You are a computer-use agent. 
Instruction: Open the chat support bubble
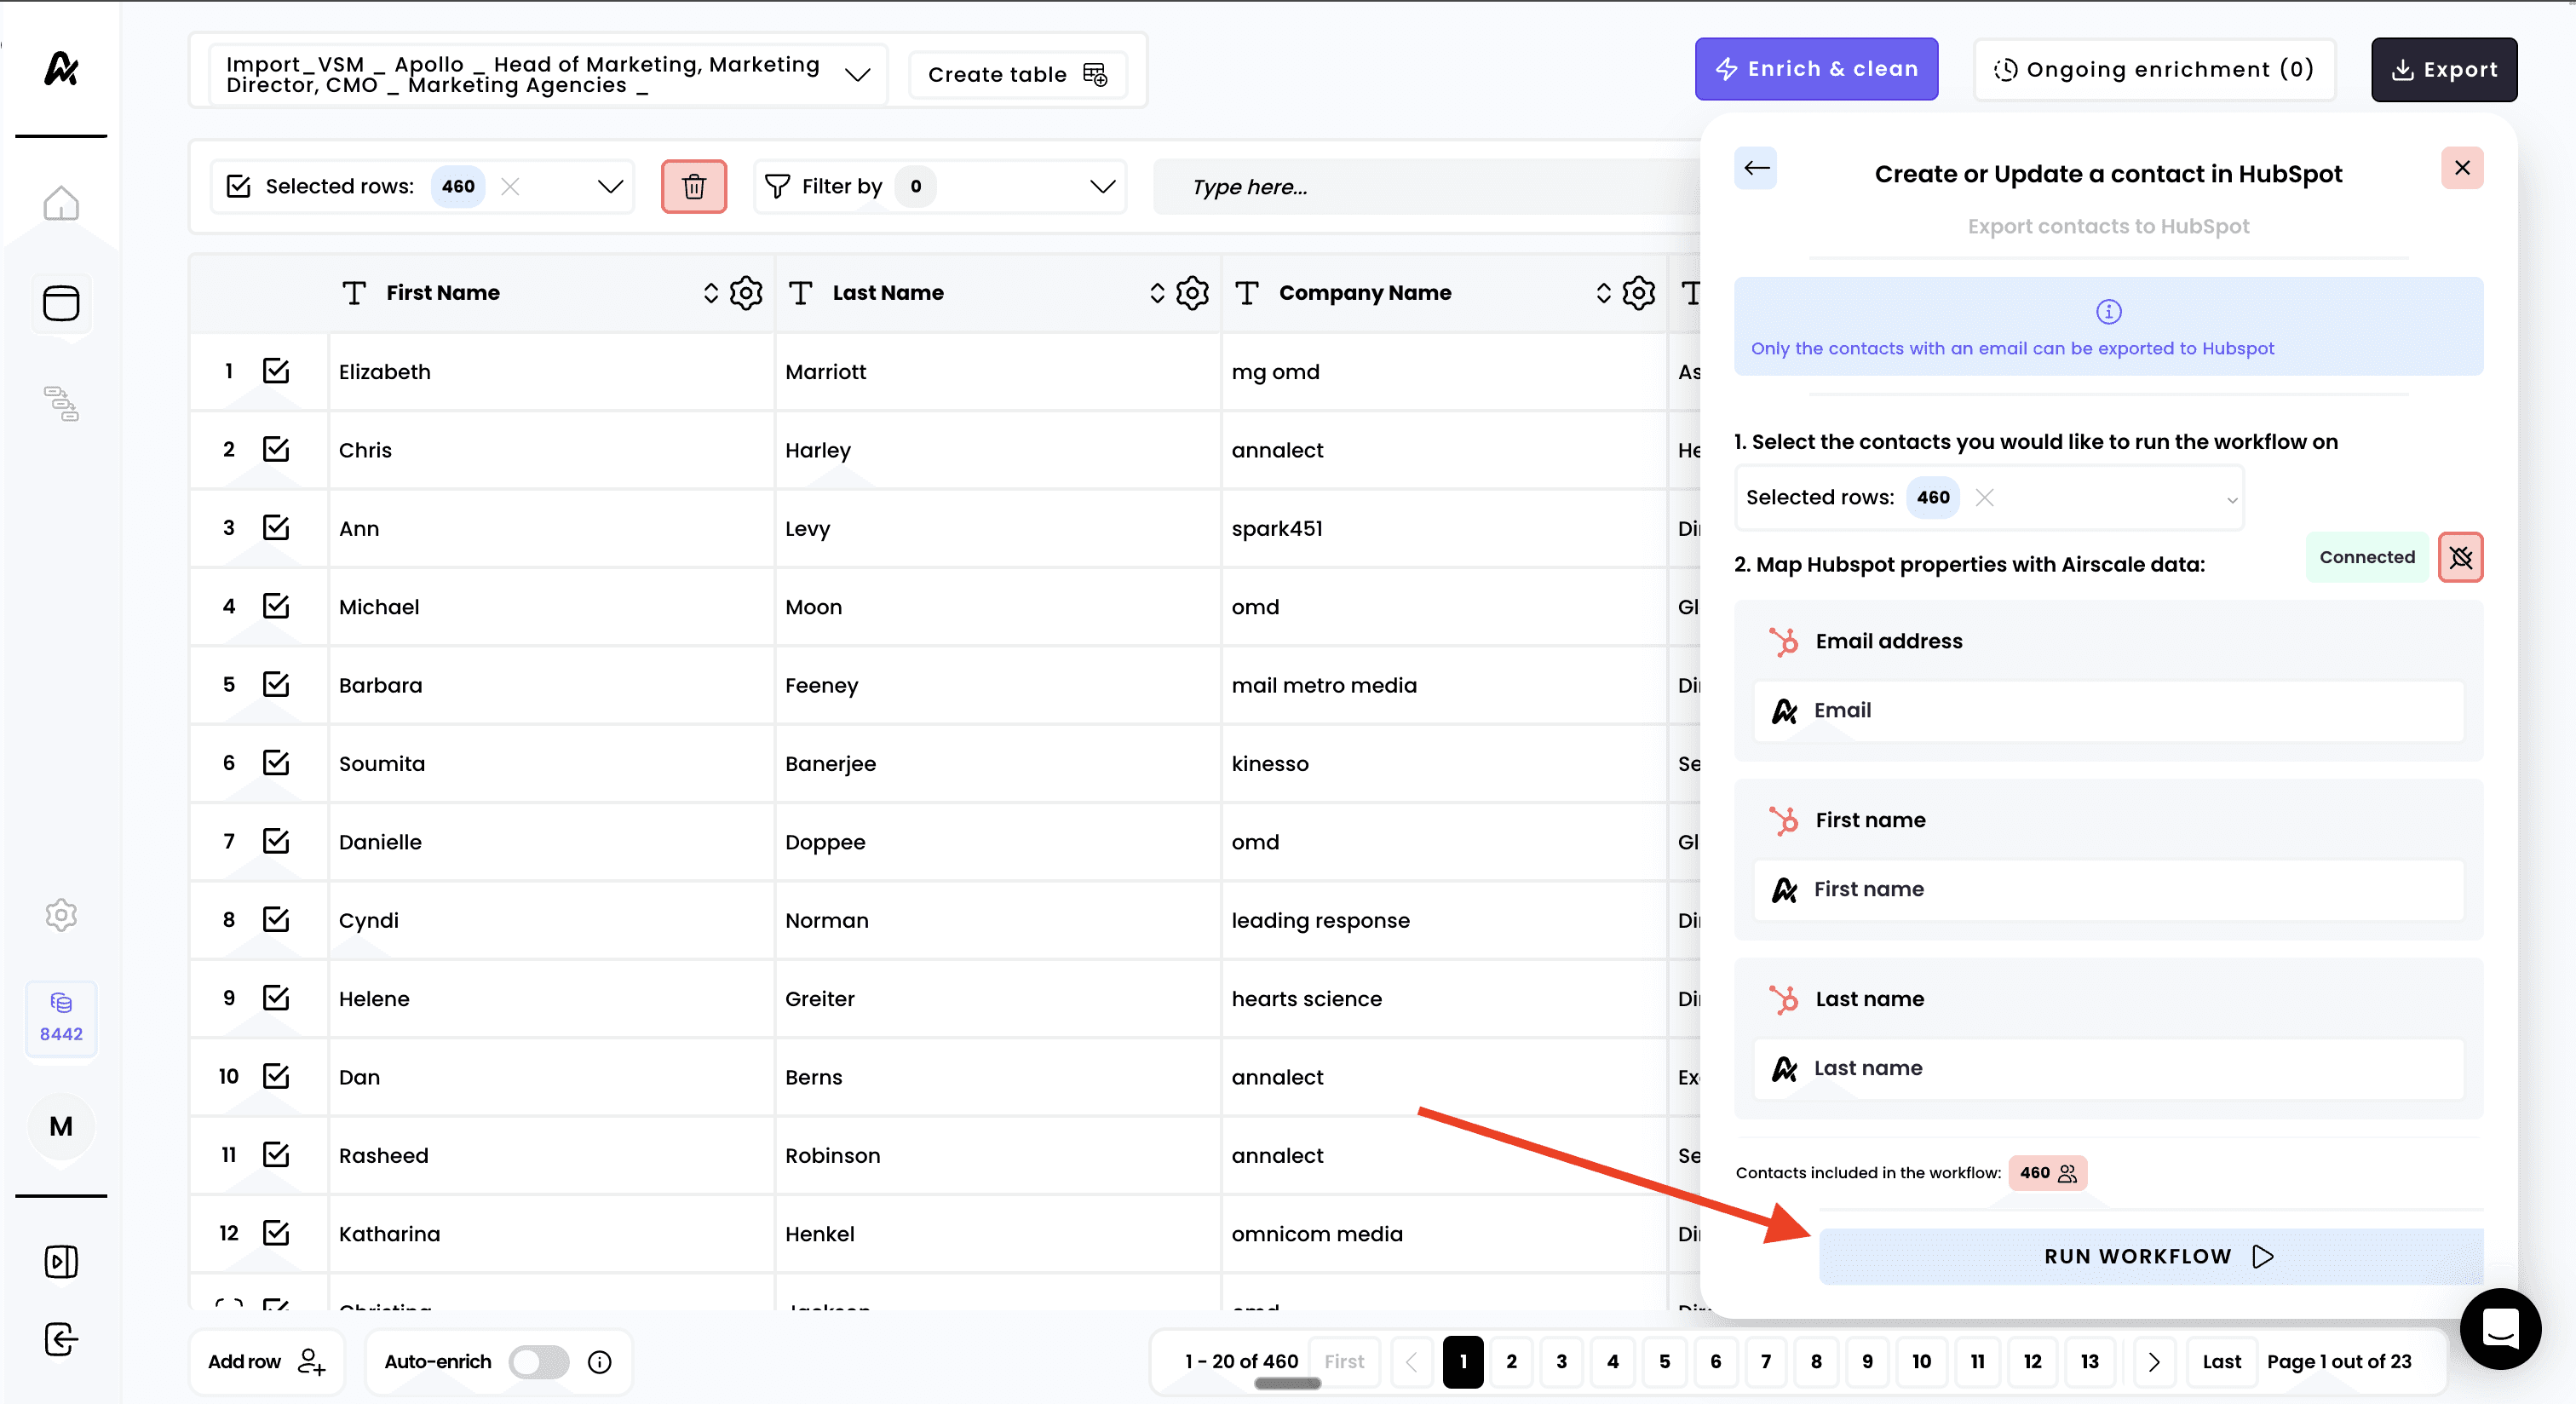[2500, 1328]
